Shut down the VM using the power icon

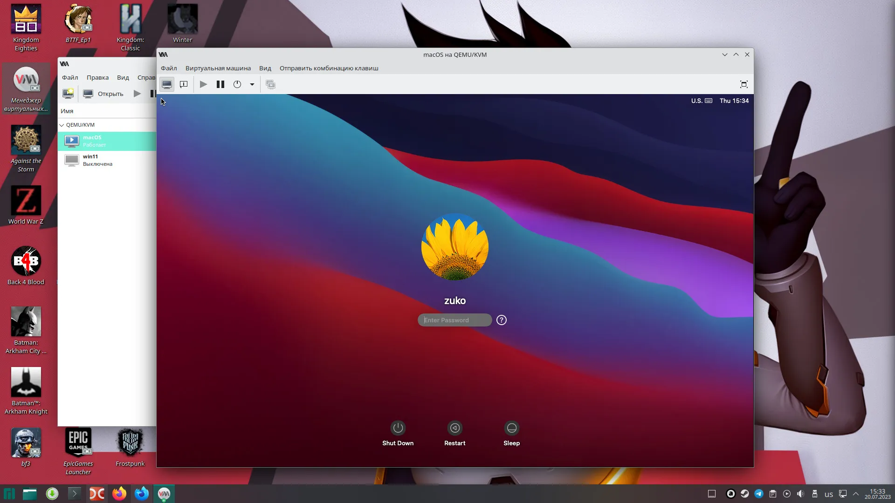coord(237,84)
